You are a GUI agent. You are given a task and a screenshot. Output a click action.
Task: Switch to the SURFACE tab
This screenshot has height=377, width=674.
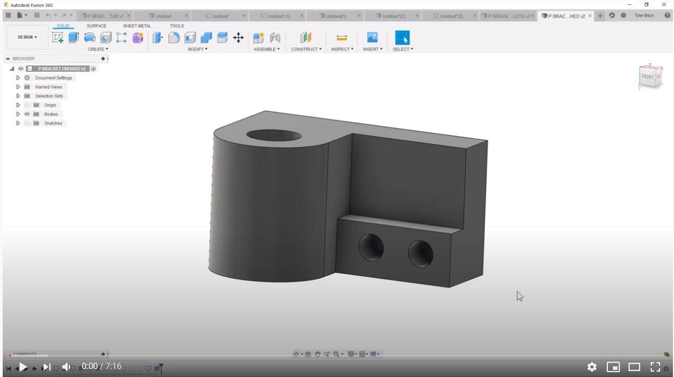pyautogui.click(x=96, y=26)
